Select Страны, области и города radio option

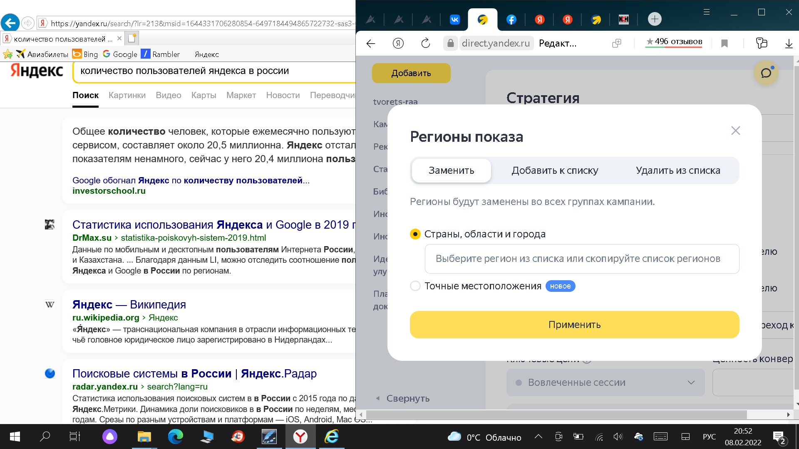415,234
